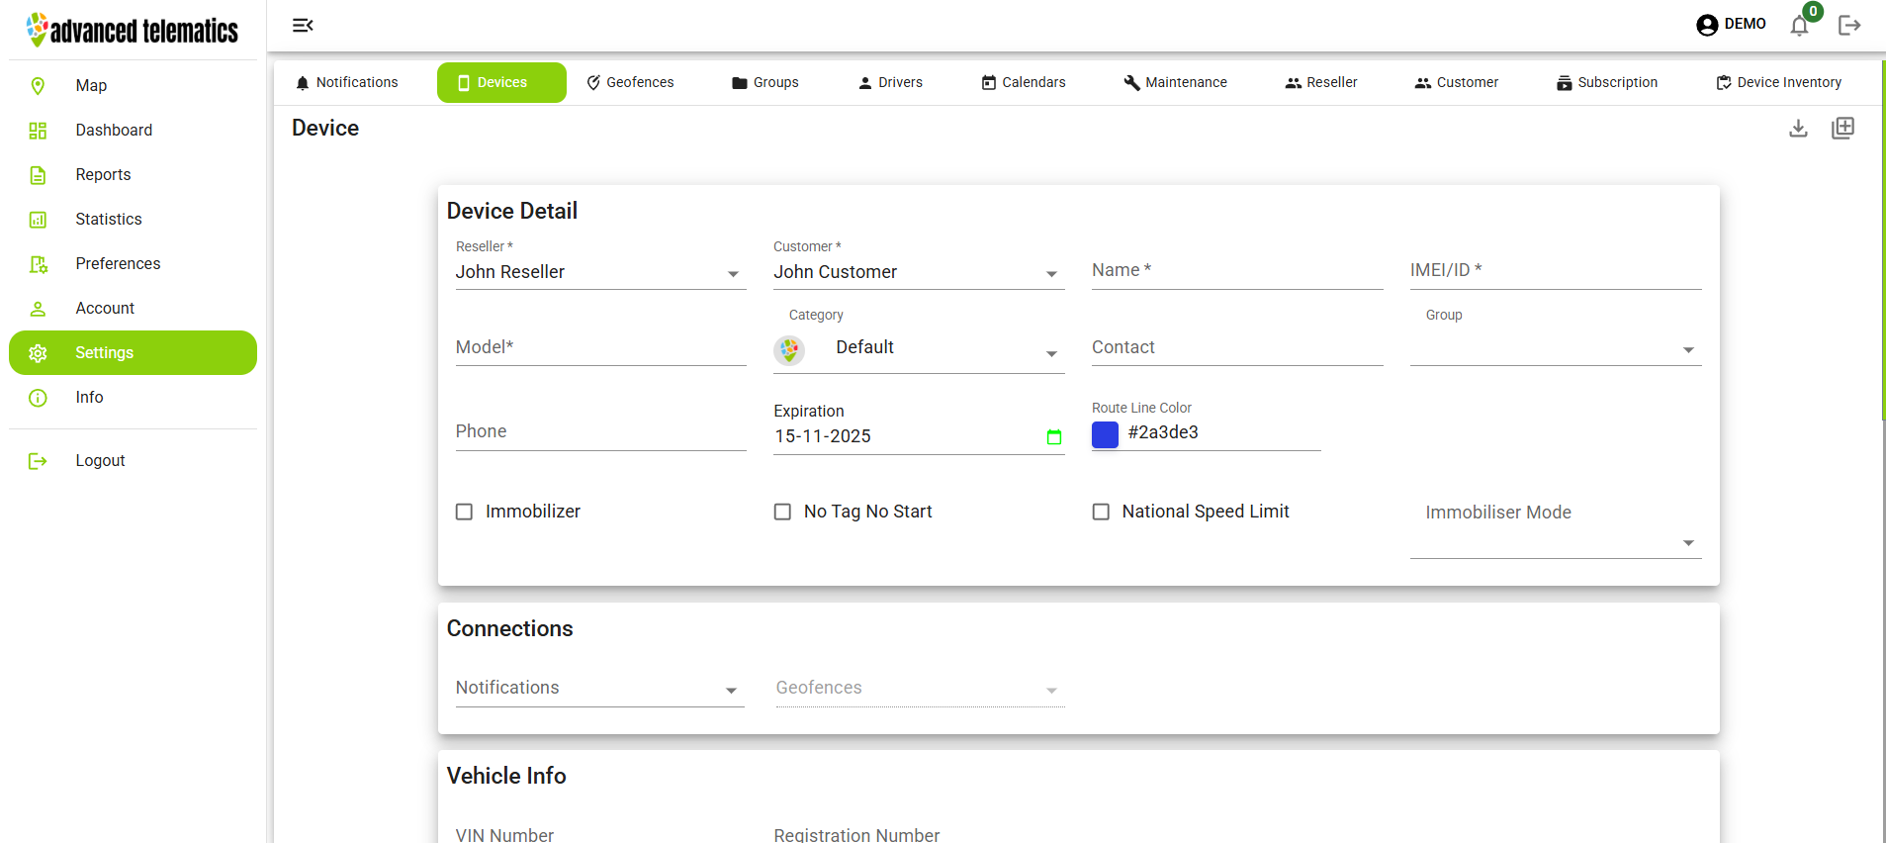Open the calendar picker for Expiration

(x=1054, y=436)
